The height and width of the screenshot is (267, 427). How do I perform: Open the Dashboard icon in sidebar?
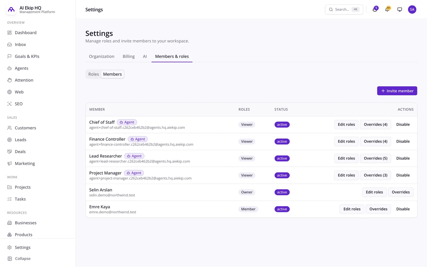[x=10, y=33]
